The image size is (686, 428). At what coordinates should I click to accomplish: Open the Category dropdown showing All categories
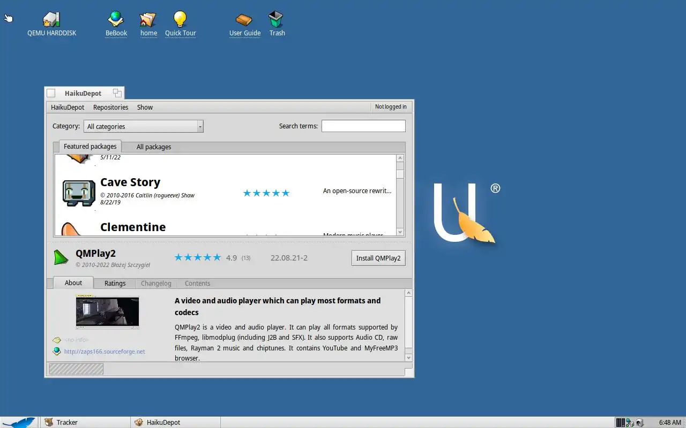coord(144,126)
